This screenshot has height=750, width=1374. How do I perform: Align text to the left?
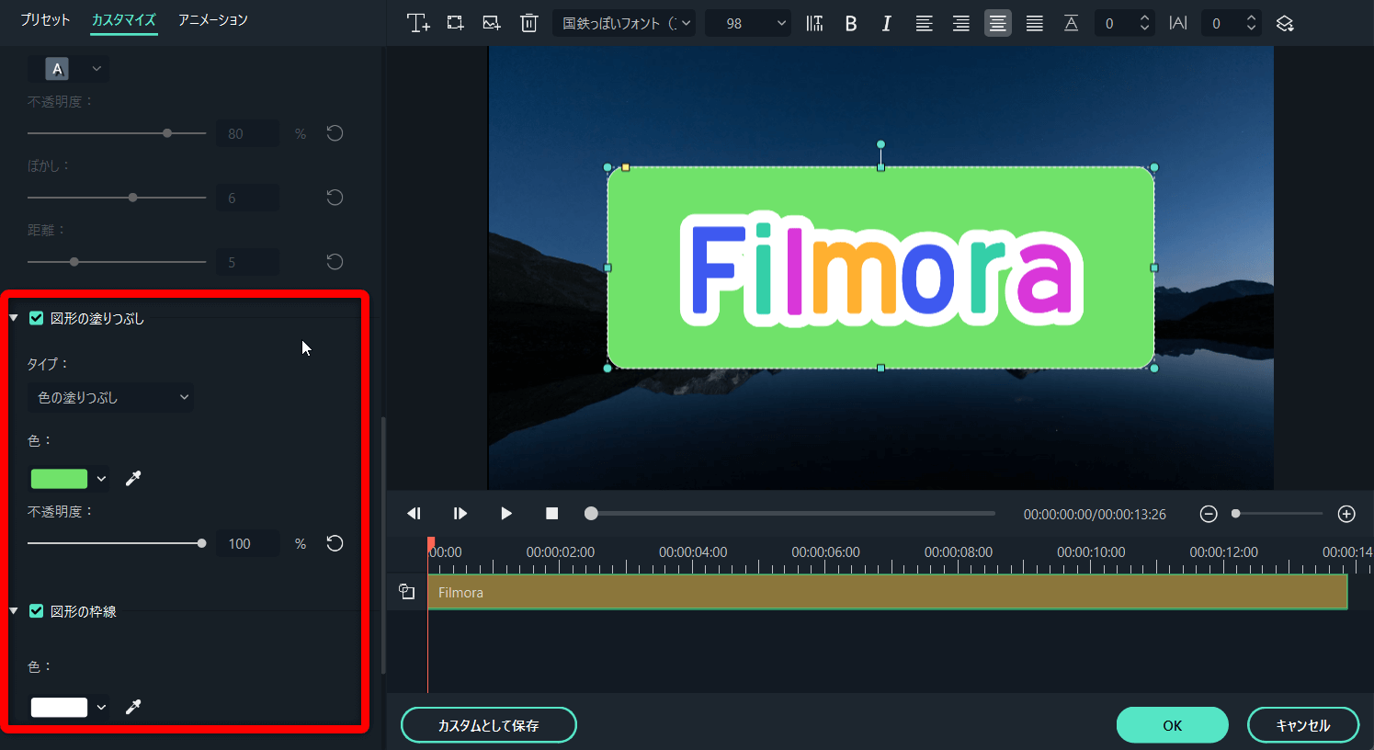pos(924,24)
